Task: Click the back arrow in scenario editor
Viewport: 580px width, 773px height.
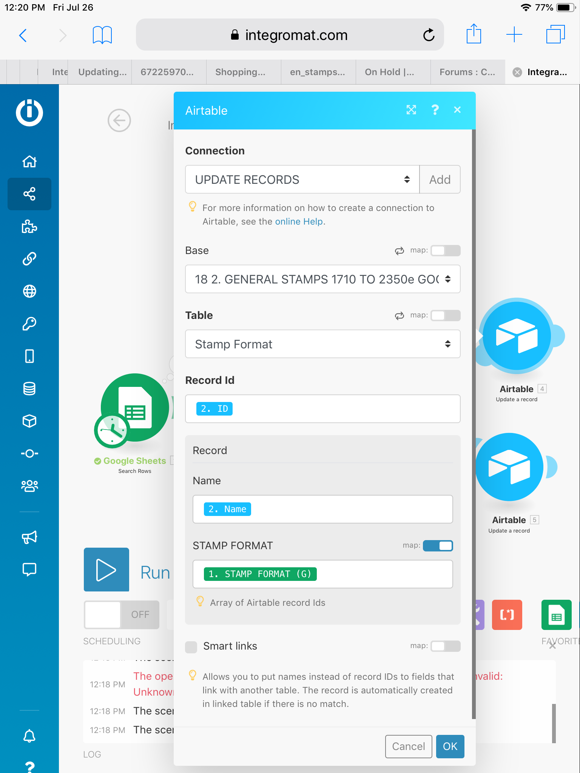Action: (119, 121)
